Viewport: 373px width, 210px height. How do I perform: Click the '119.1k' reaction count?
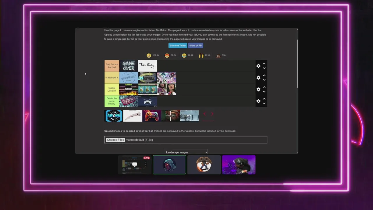(156, 55)
